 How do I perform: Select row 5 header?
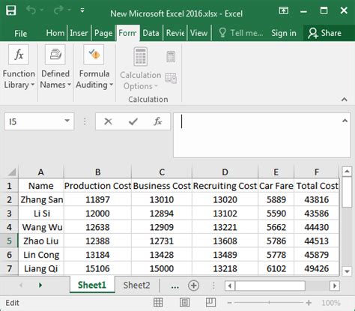click(x=9, y=241)
